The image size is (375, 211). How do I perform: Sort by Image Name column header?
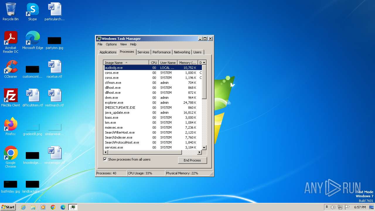(126, 62)
